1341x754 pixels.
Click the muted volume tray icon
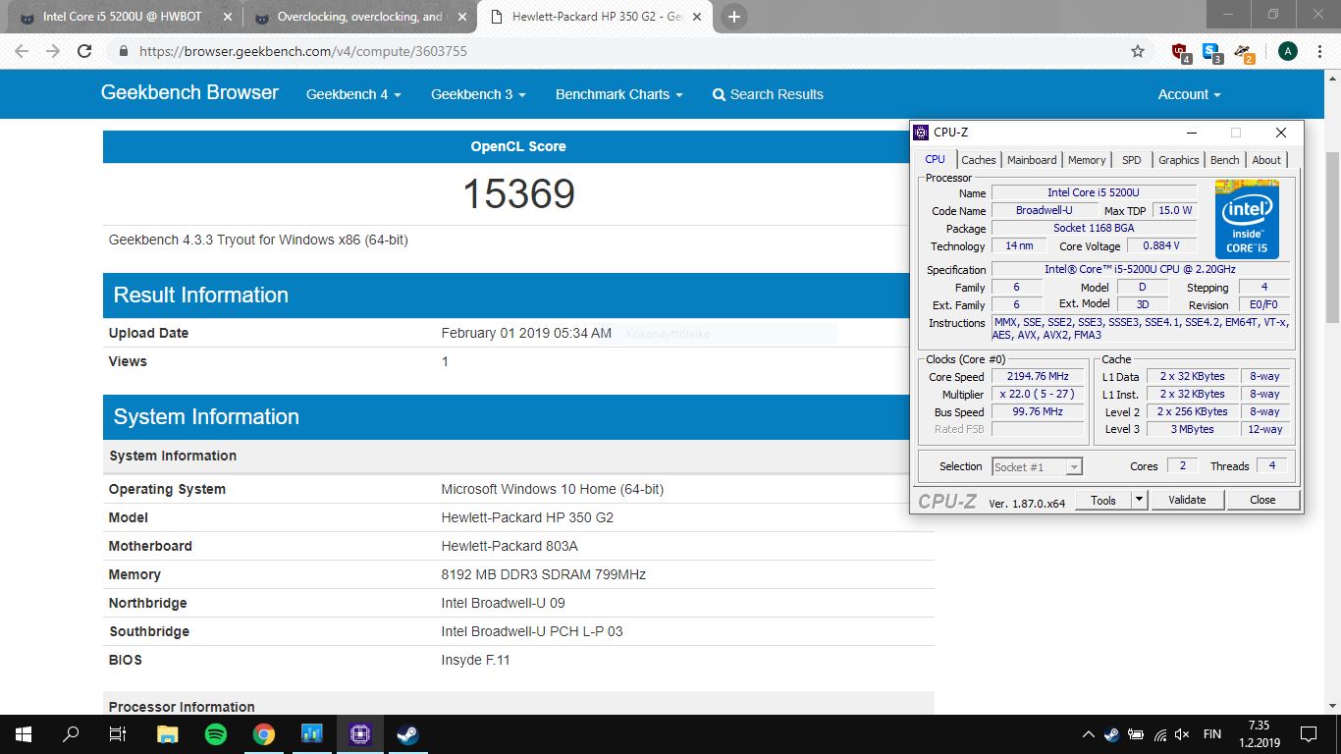(x=1183, y=734)
